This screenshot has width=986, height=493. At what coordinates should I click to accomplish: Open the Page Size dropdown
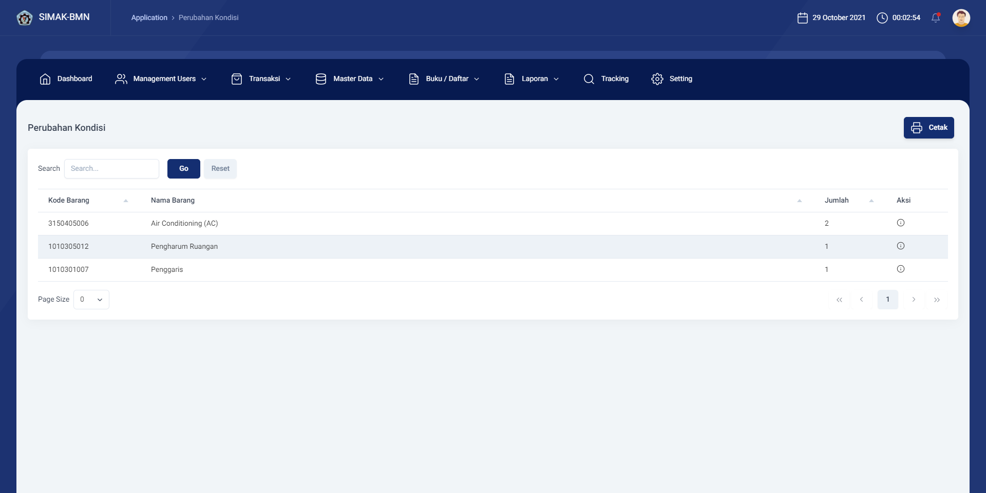coord(91,300)
